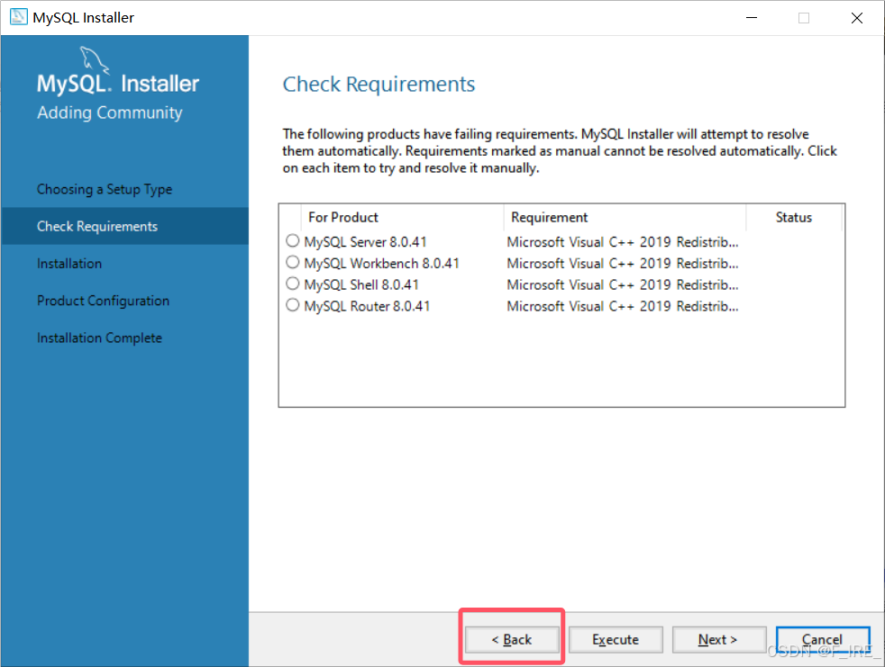Viewport: 885px width, 667px height.
Task: Click the Execute button
Action: click(616, 639)
